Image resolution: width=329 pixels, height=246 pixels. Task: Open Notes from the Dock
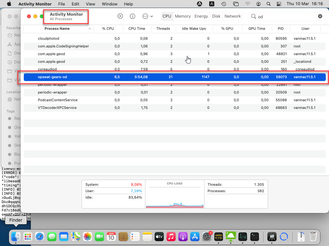(147, 237)
